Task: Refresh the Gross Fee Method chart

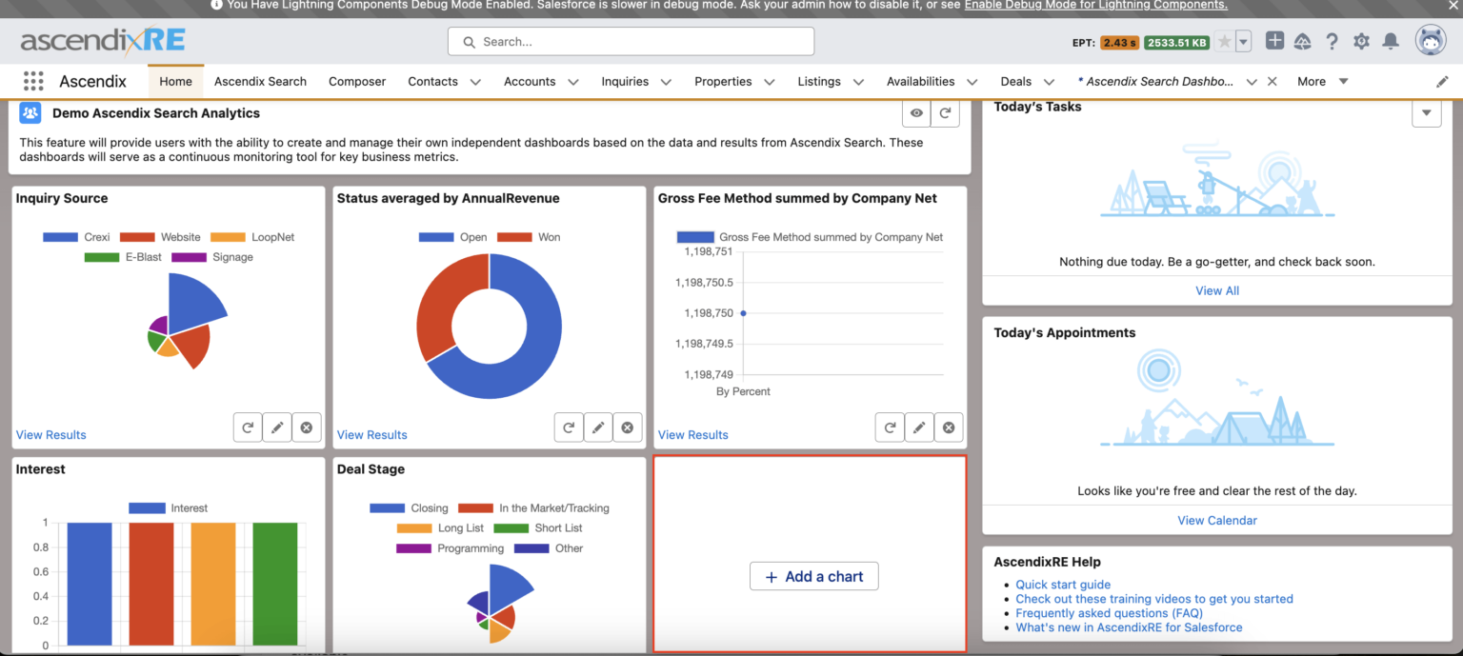Action: pyautogui.click(x=890, y=427)
